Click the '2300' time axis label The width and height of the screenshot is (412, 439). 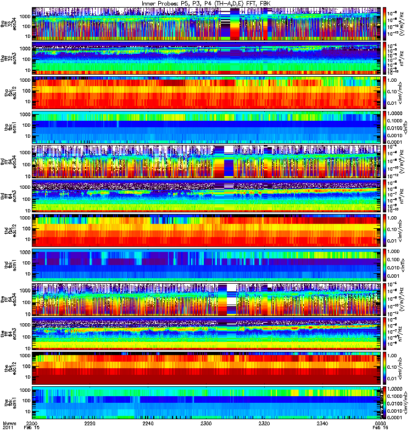206,423
